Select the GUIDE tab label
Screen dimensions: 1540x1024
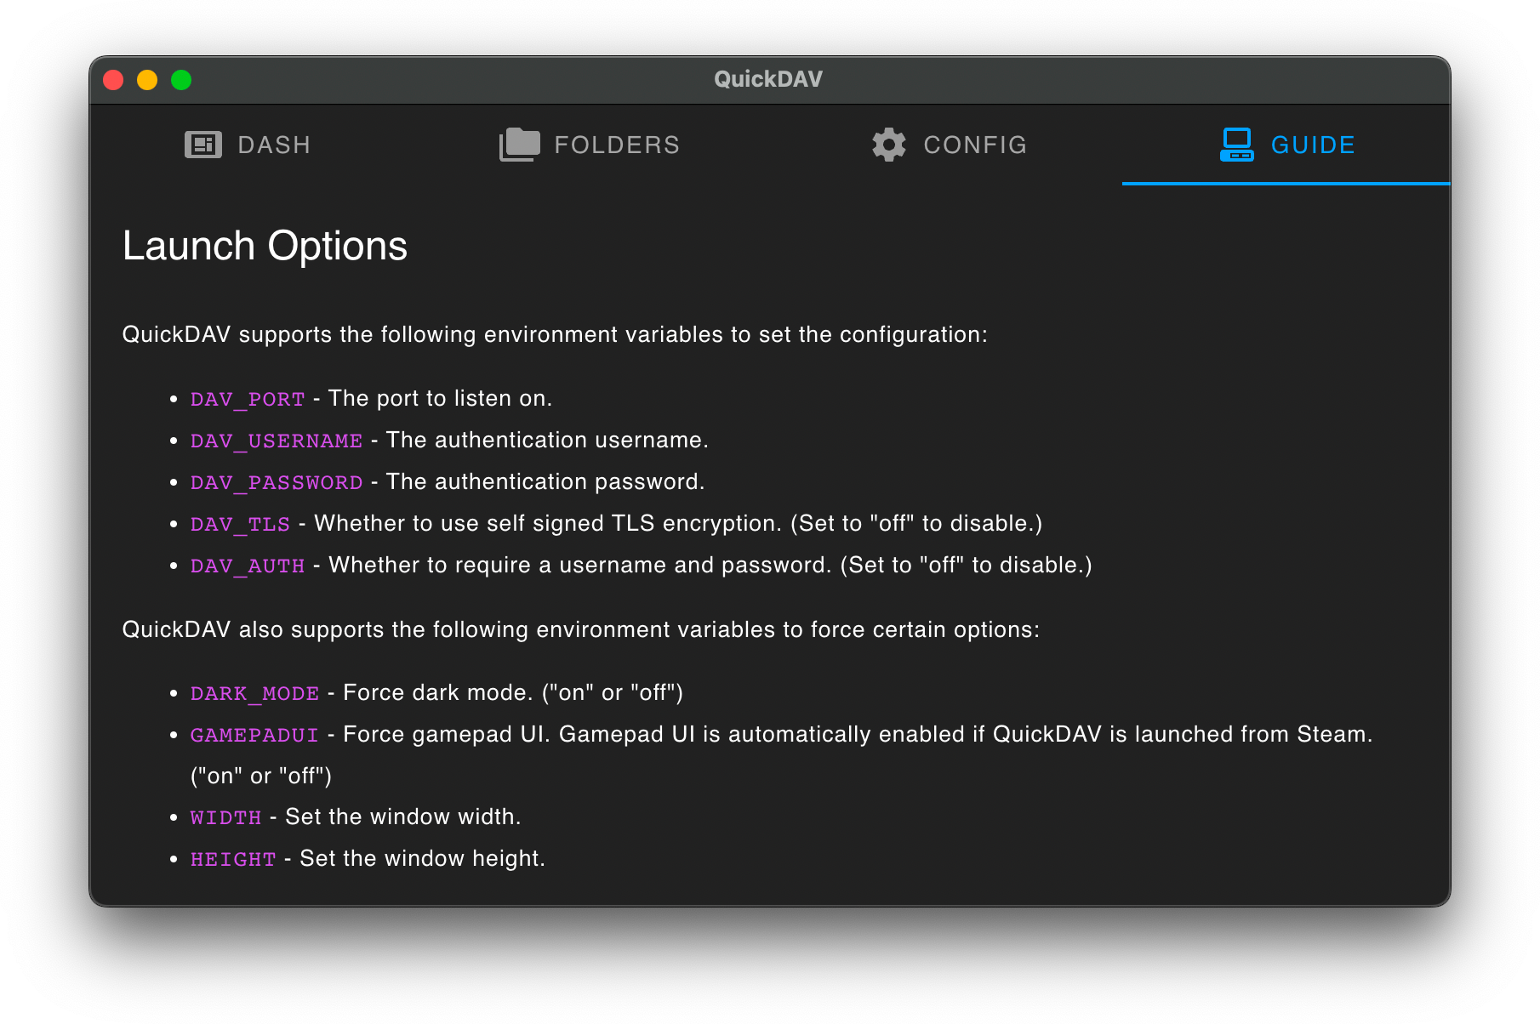(1313, 145)
